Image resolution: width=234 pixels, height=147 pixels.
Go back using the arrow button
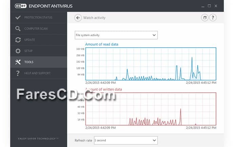tap(78, 18)
